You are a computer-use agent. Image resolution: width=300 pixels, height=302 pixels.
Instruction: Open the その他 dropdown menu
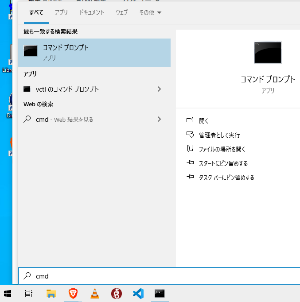150,12
